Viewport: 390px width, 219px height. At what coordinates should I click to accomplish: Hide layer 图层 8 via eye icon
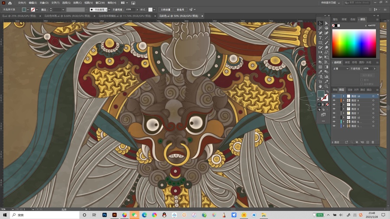click(x=334, y=109)
